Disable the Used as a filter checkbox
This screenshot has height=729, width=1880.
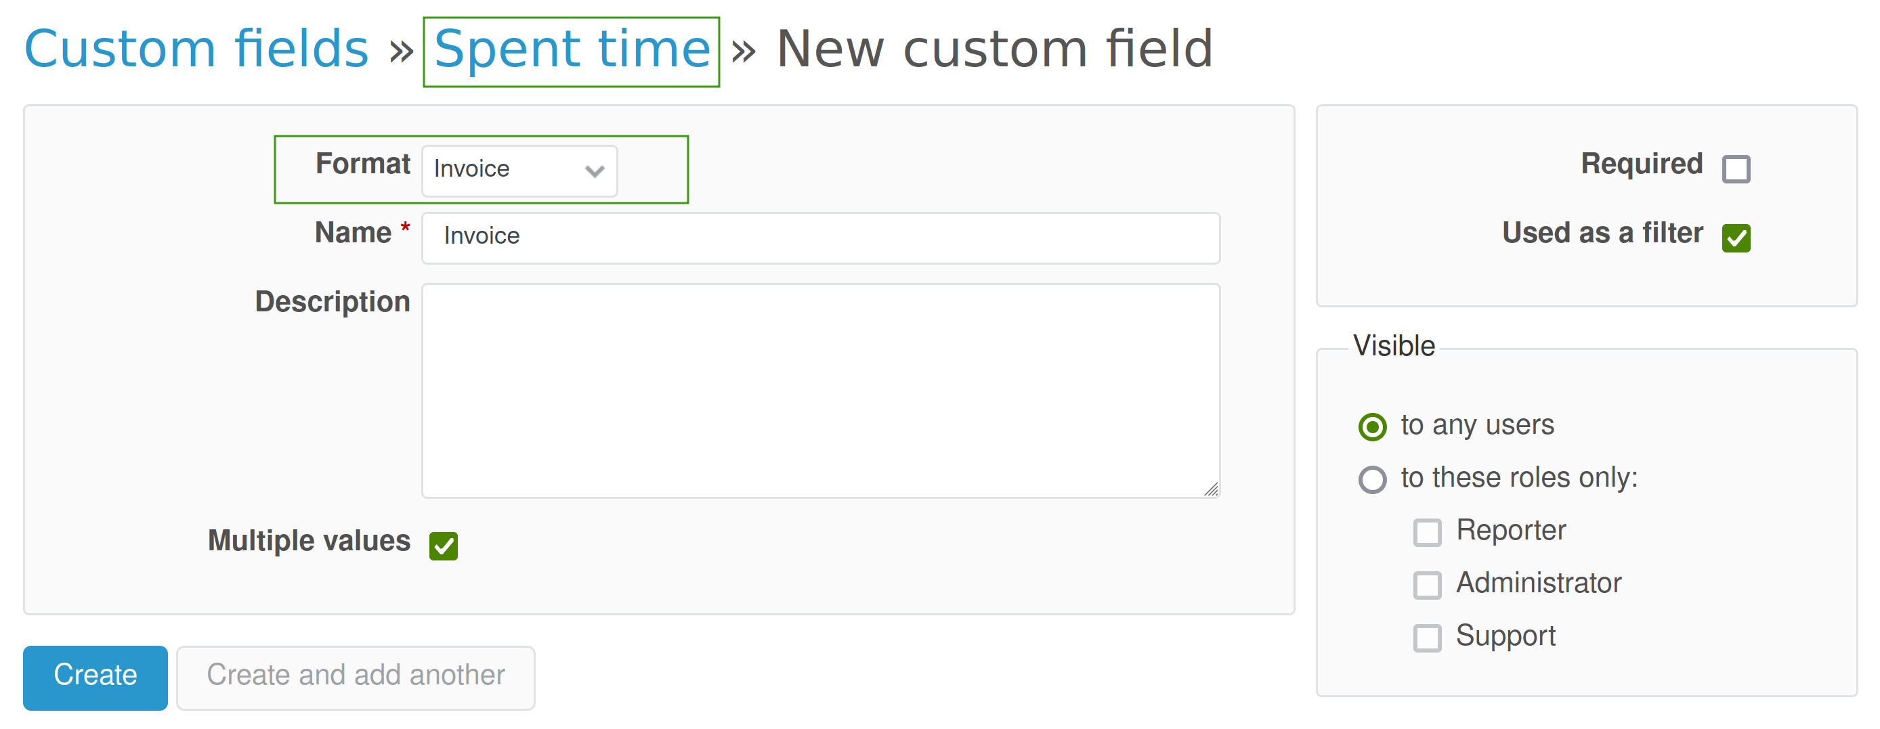coord(1736,238)
